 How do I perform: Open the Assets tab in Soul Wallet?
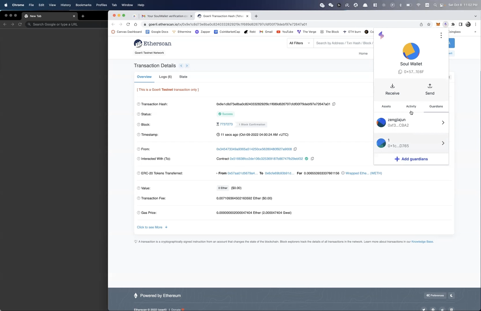pos(386,106)
